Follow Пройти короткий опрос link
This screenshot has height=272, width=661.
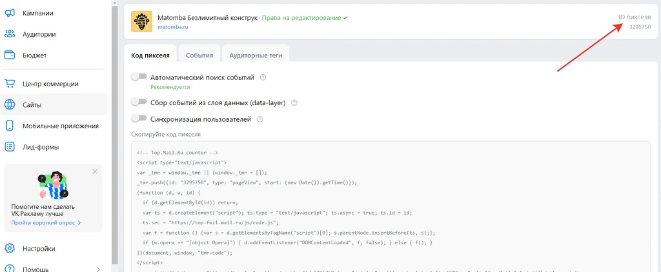tap(46, 222)
